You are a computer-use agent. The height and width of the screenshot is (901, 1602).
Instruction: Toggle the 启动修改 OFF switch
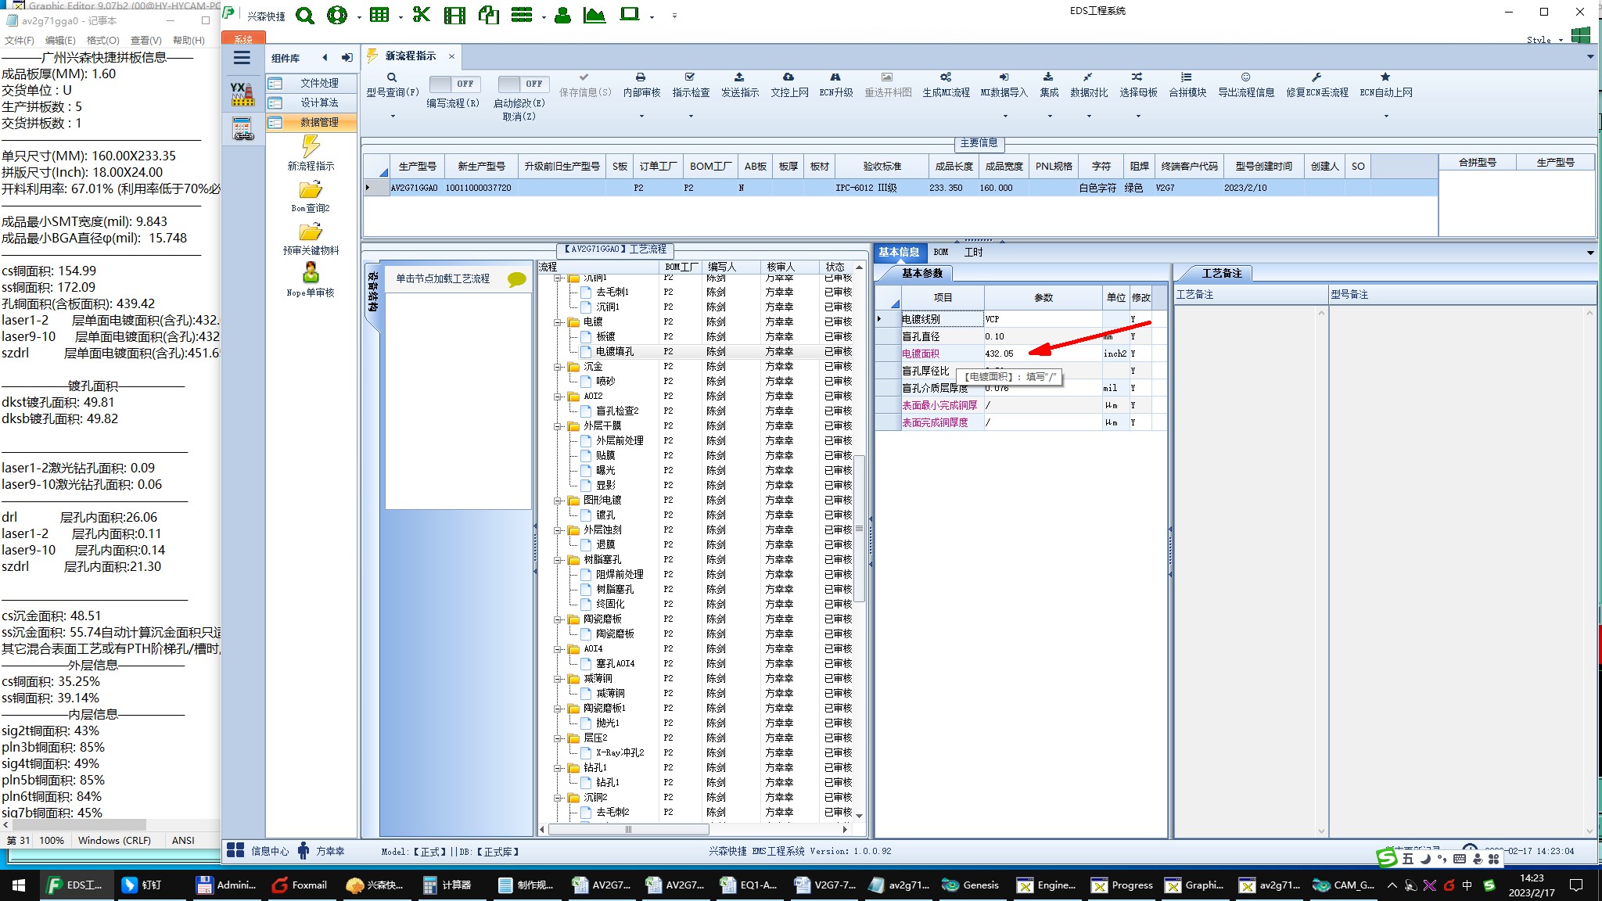click(523, 84)
